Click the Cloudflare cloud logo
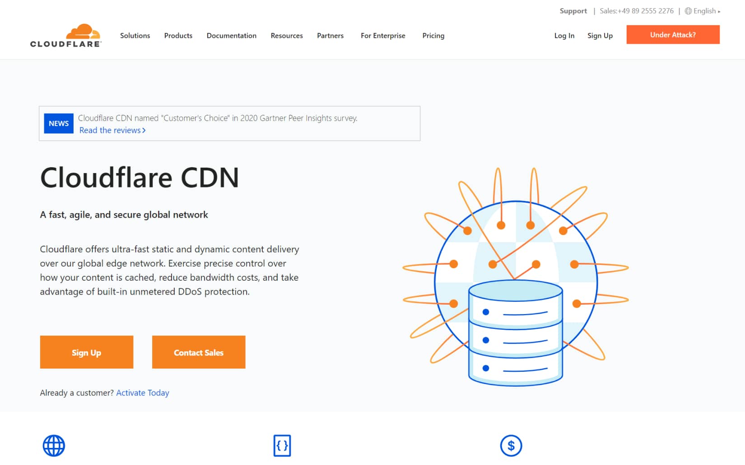Screen dimensions: 745x465 [83, 32]
